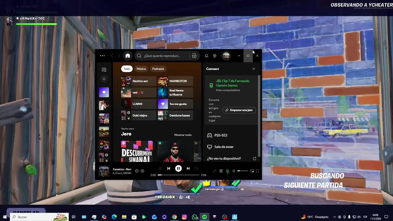Open Windows Start menu
Screen dimensions: 393x221
click(x=5, y=217)
